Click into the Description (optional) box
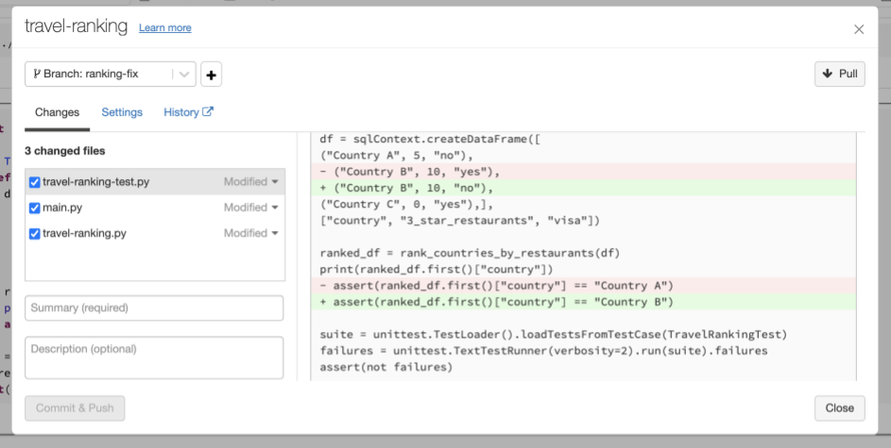891x448 pixels. (x=154, y=357)
